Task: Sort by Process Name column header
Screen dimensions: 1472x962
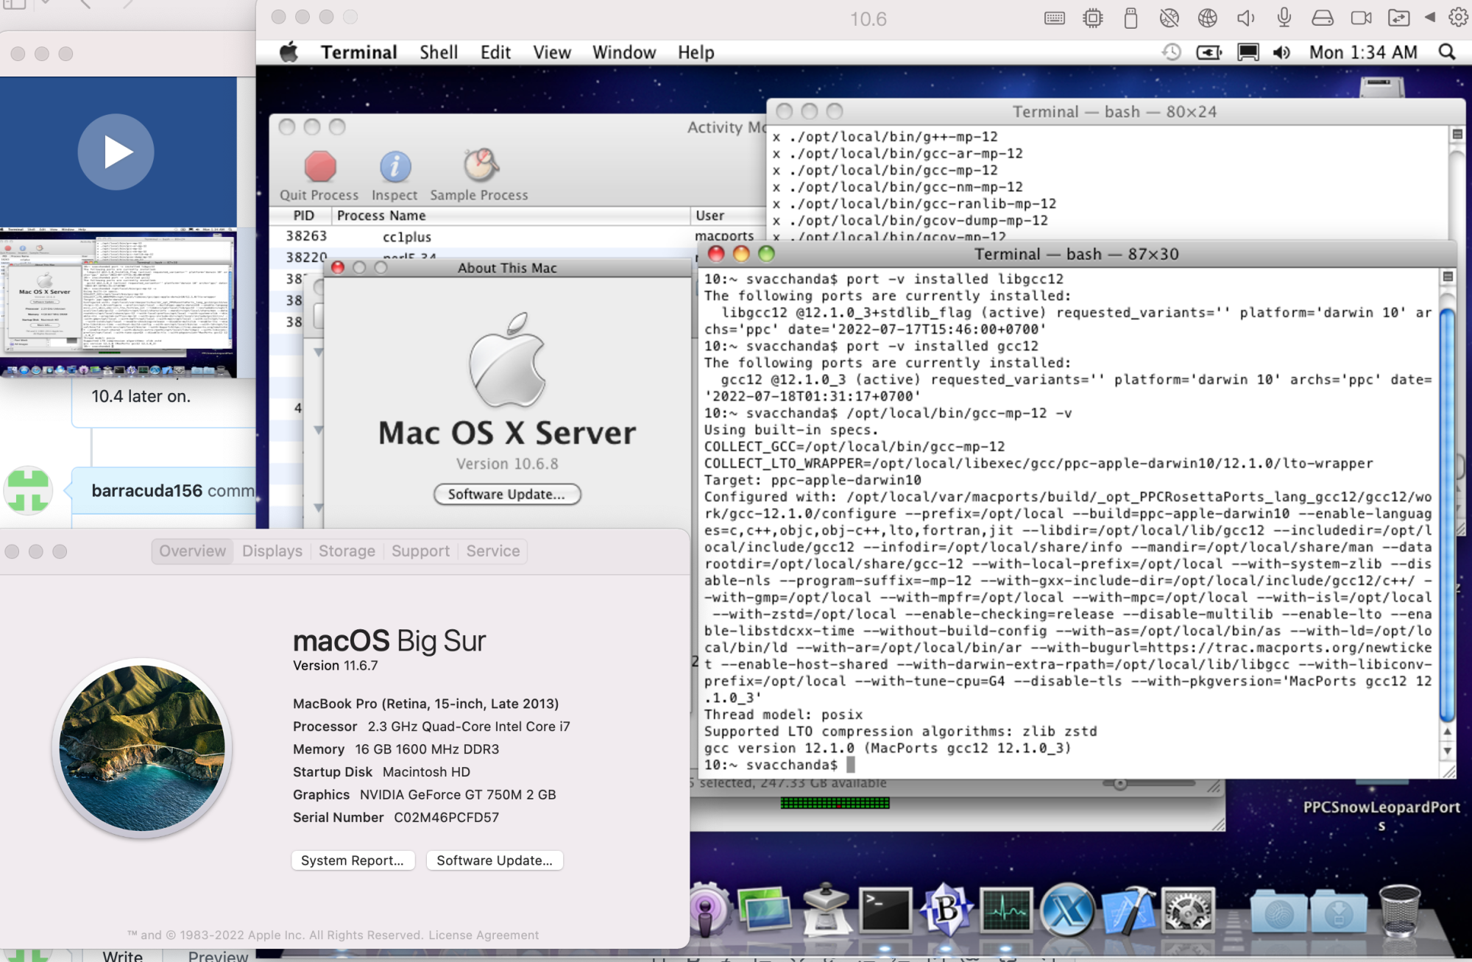Action: coord(510,216)
